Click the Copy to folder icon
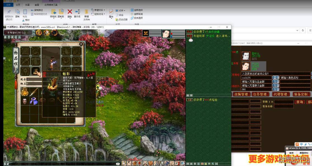This screenshot has height=166, width=312. pyautogui.click(x=61, y=12)
